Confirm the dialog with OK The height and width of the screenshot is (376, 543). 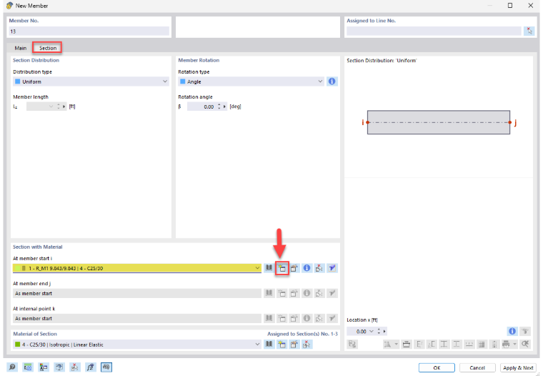tap(437, 367)
